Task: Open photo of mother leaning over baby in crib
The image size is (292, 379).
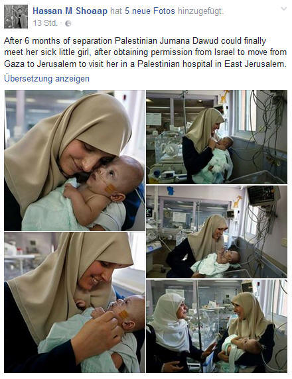Action: 217,232
